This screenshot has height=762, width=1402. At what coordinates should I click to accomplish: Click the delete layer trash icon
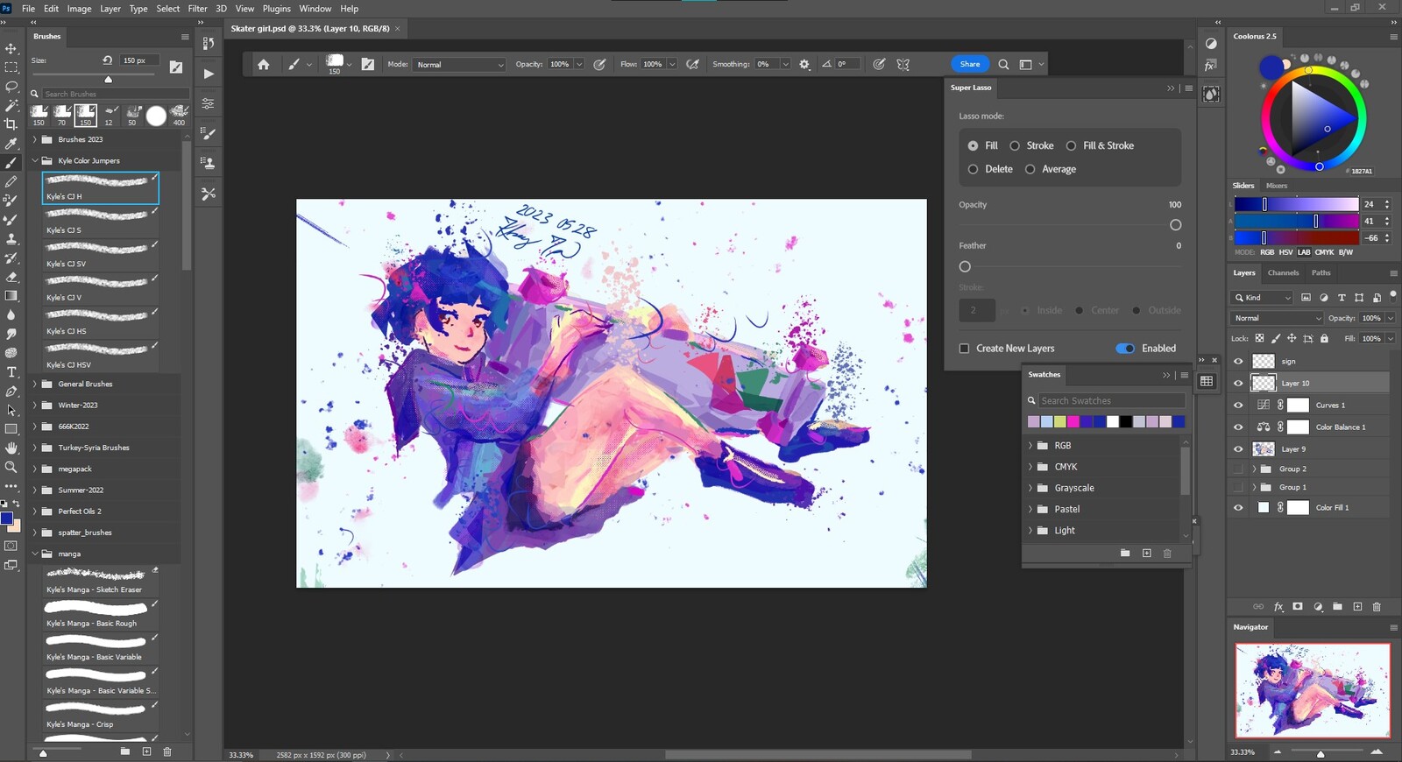pyautogui.click(x=1377, y=606)
